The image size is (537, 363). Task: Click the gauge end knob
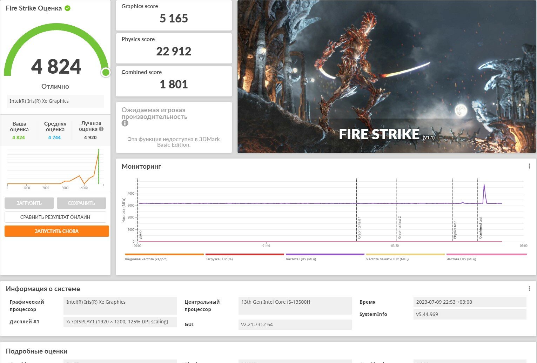point(106,73)
